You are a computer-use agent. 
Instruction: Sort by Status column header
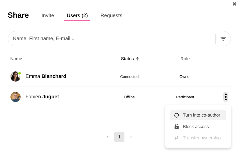(x=127, y=59)
